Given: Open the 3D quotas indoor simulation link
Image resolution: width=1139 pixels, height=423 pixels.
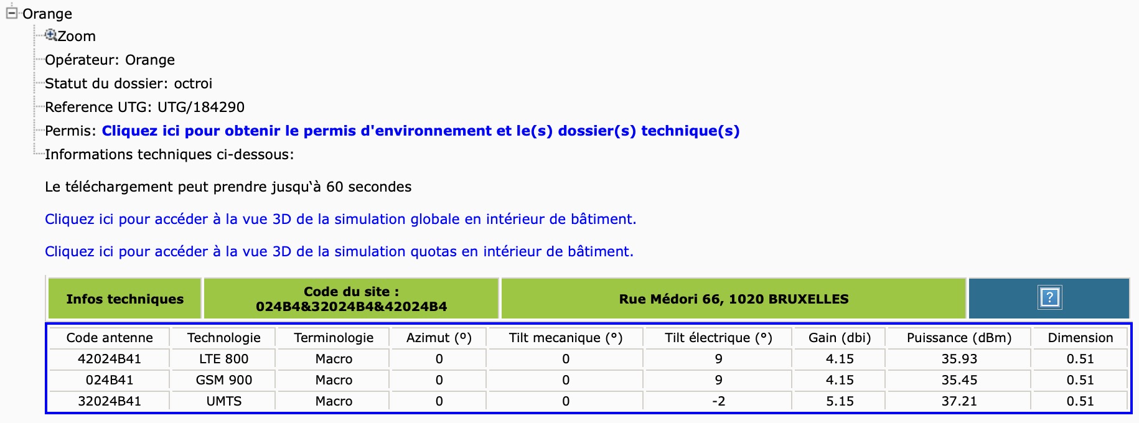Looking at the screenshot, I should [339, 251].
